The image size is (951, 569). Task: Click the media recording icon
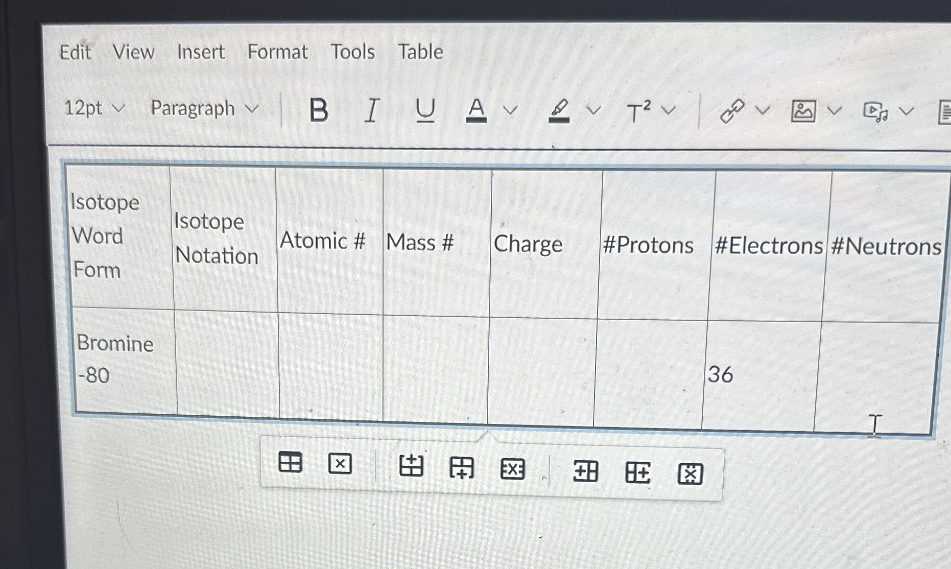(x=874, y=111)
